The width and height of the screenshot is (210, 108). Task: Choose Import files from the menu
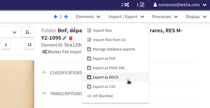(115, 30)
